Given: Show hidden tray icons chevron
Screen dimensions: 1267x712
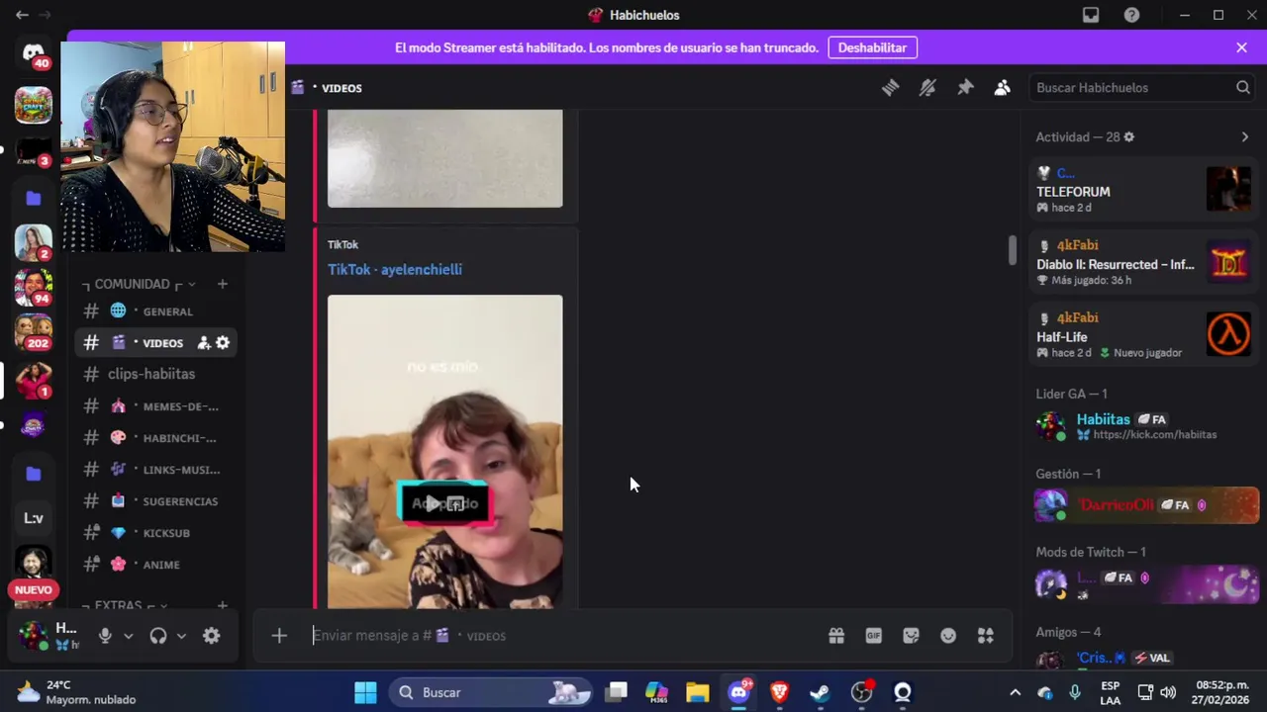Looking at the screenshot, I should [1015, 692].
